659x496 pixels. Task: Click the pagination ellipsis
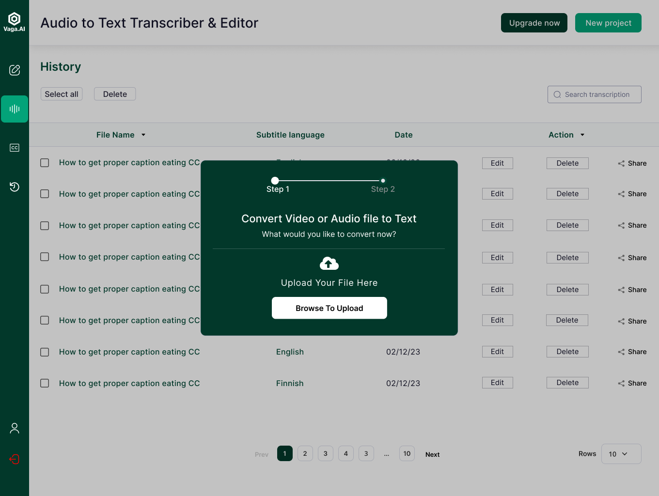pyautogui.click(x=387, y=454)
